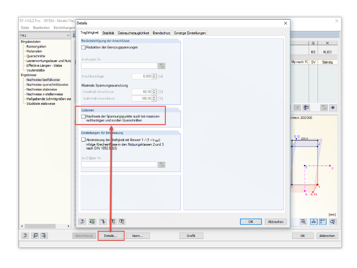Enable Abminderung der Steifigkeit checkbox
Viewport: 357px width, 268px height.
click(x=83, y=140)
